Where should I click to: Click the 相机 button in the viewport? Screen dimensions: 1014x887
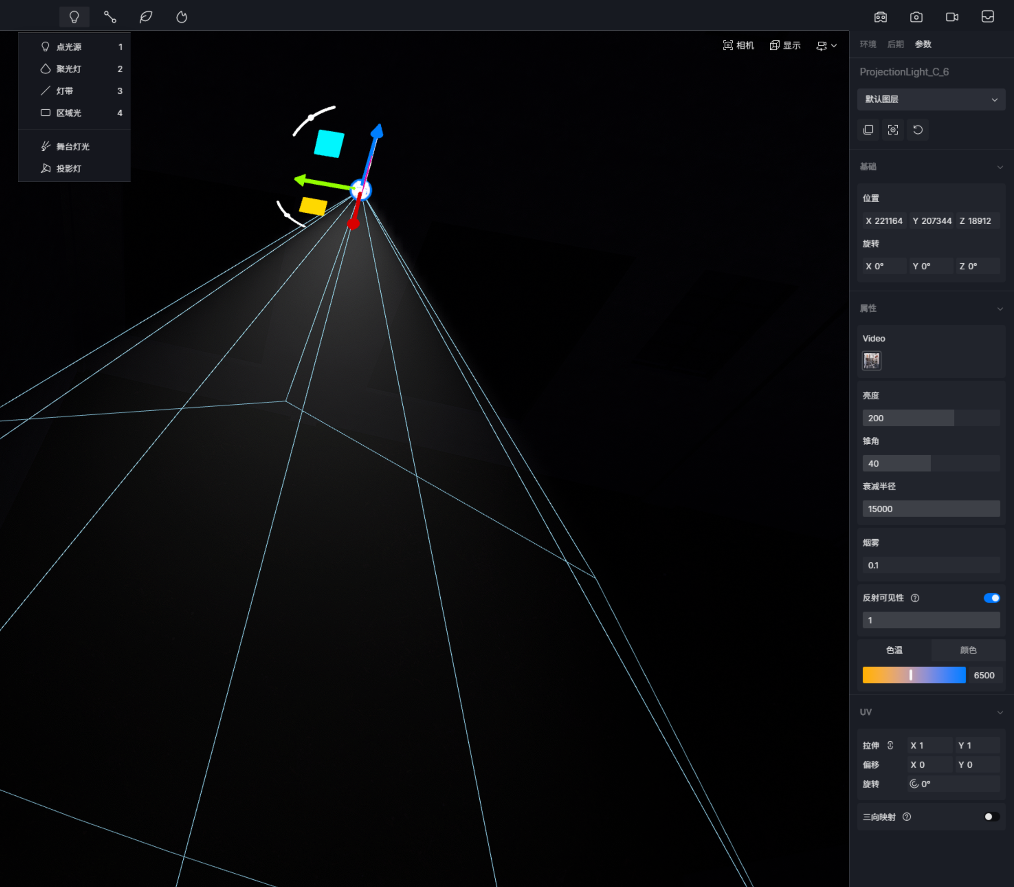[x=738, y=45]
